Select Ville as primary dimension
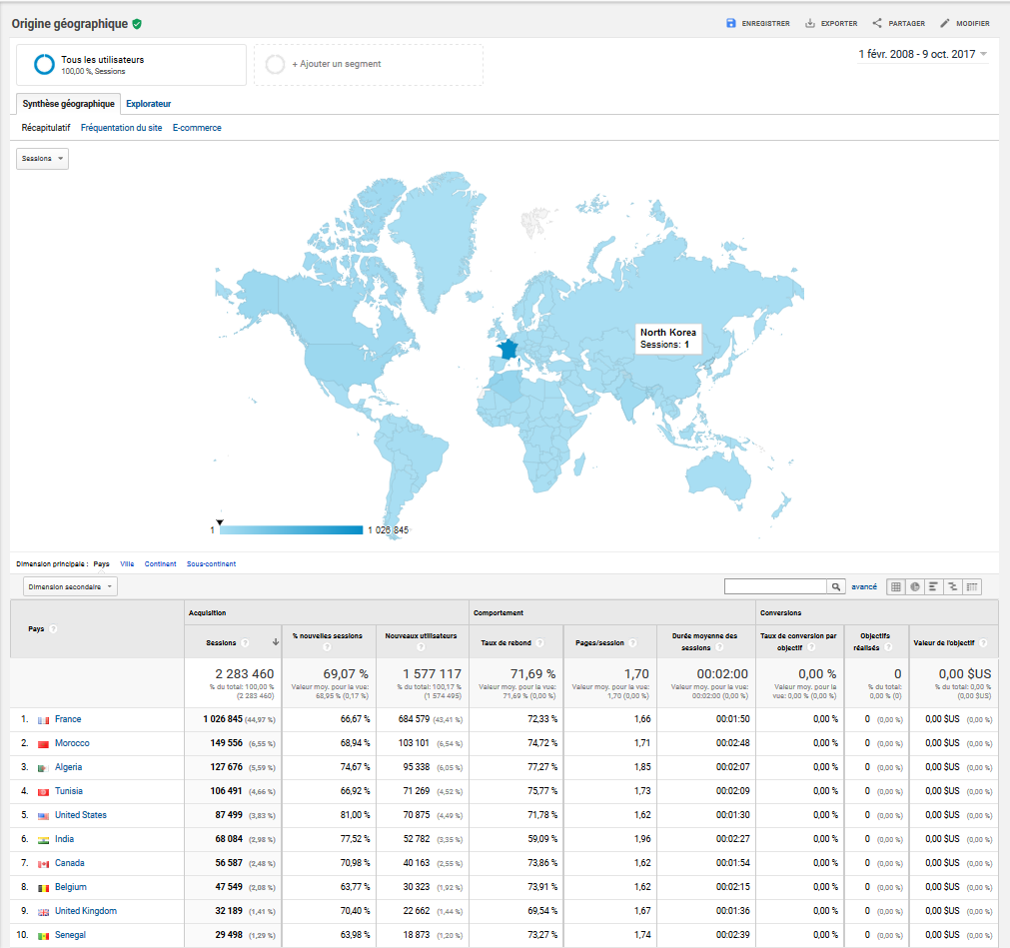Viewport: 1010px width, 948px height. click(127, 563)
